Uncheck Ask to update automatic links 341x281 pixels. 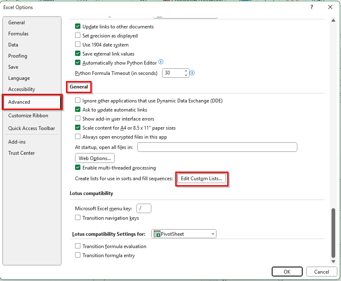pos(78,110)
